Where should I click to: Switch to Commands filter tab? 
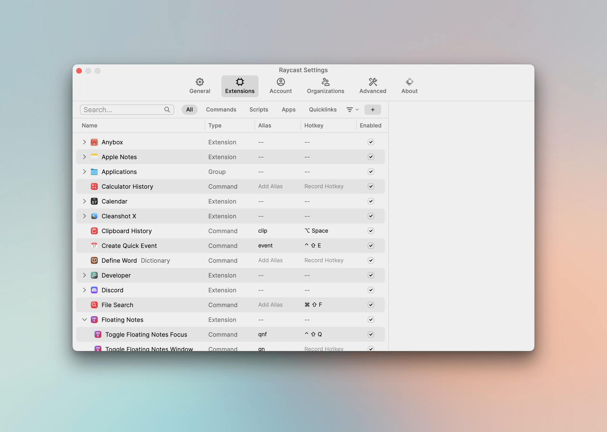pos(221,109)
